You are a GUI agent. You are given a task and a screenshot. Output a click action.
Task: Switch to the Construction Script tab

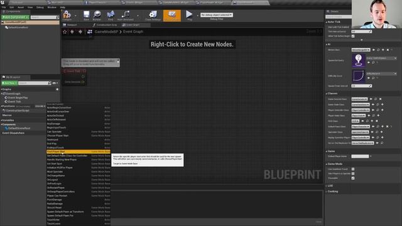[105, 25]
